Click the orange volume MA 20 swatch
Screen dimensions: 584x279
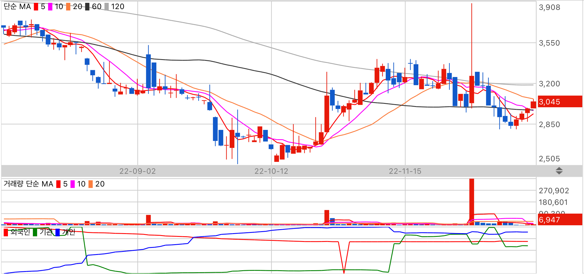pyautogui.click(x=91, y=184)
